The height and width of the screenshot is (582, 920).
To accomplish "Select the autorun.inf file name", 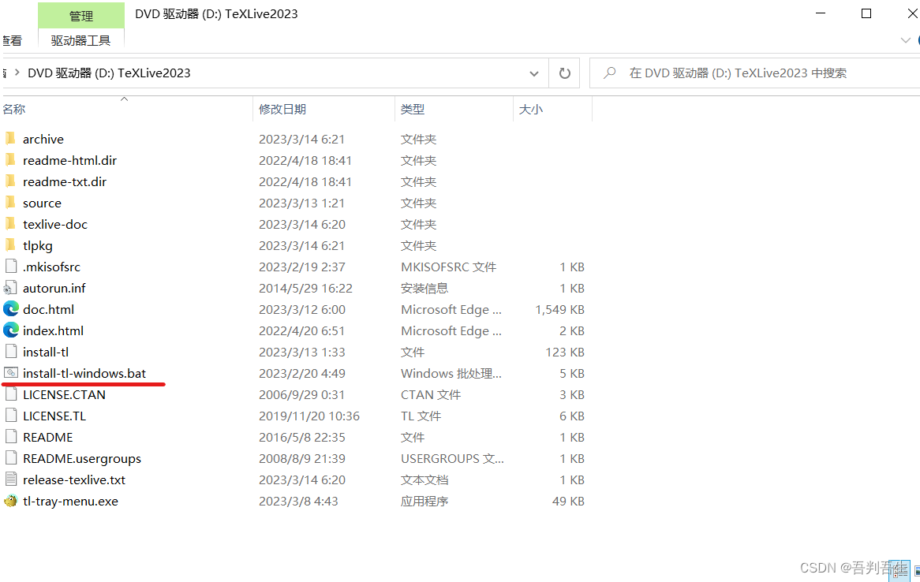I will [x=54, y=288].
